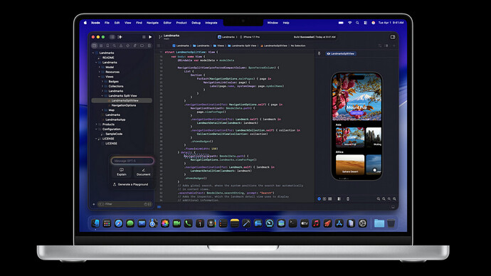Image resolution: width=491 pixels, height=276 pixels.
Task: Launch Safari from the Dock
Action: coord(119,223)
